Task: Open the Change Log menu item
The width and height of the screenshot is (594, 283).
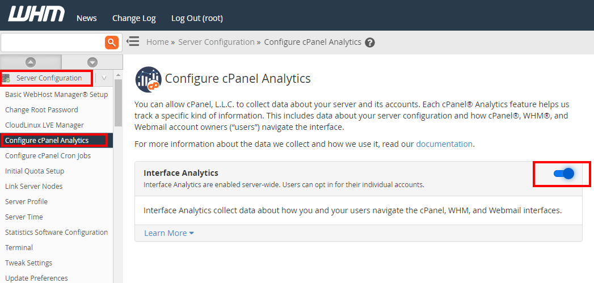Action: [134, 18]
